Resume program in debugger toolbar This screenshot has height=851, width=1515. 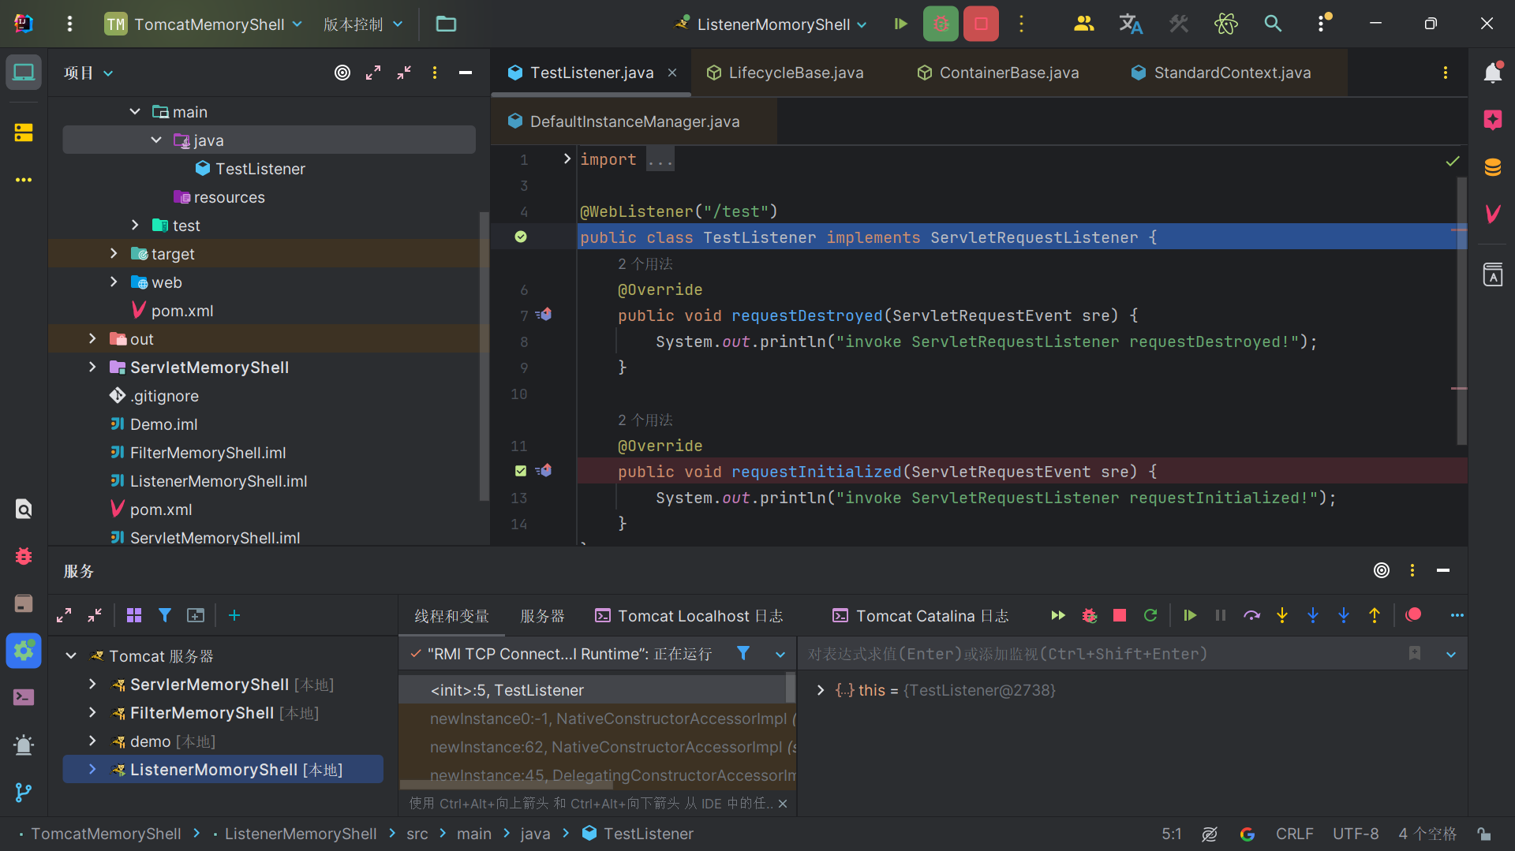(1190, 615)
